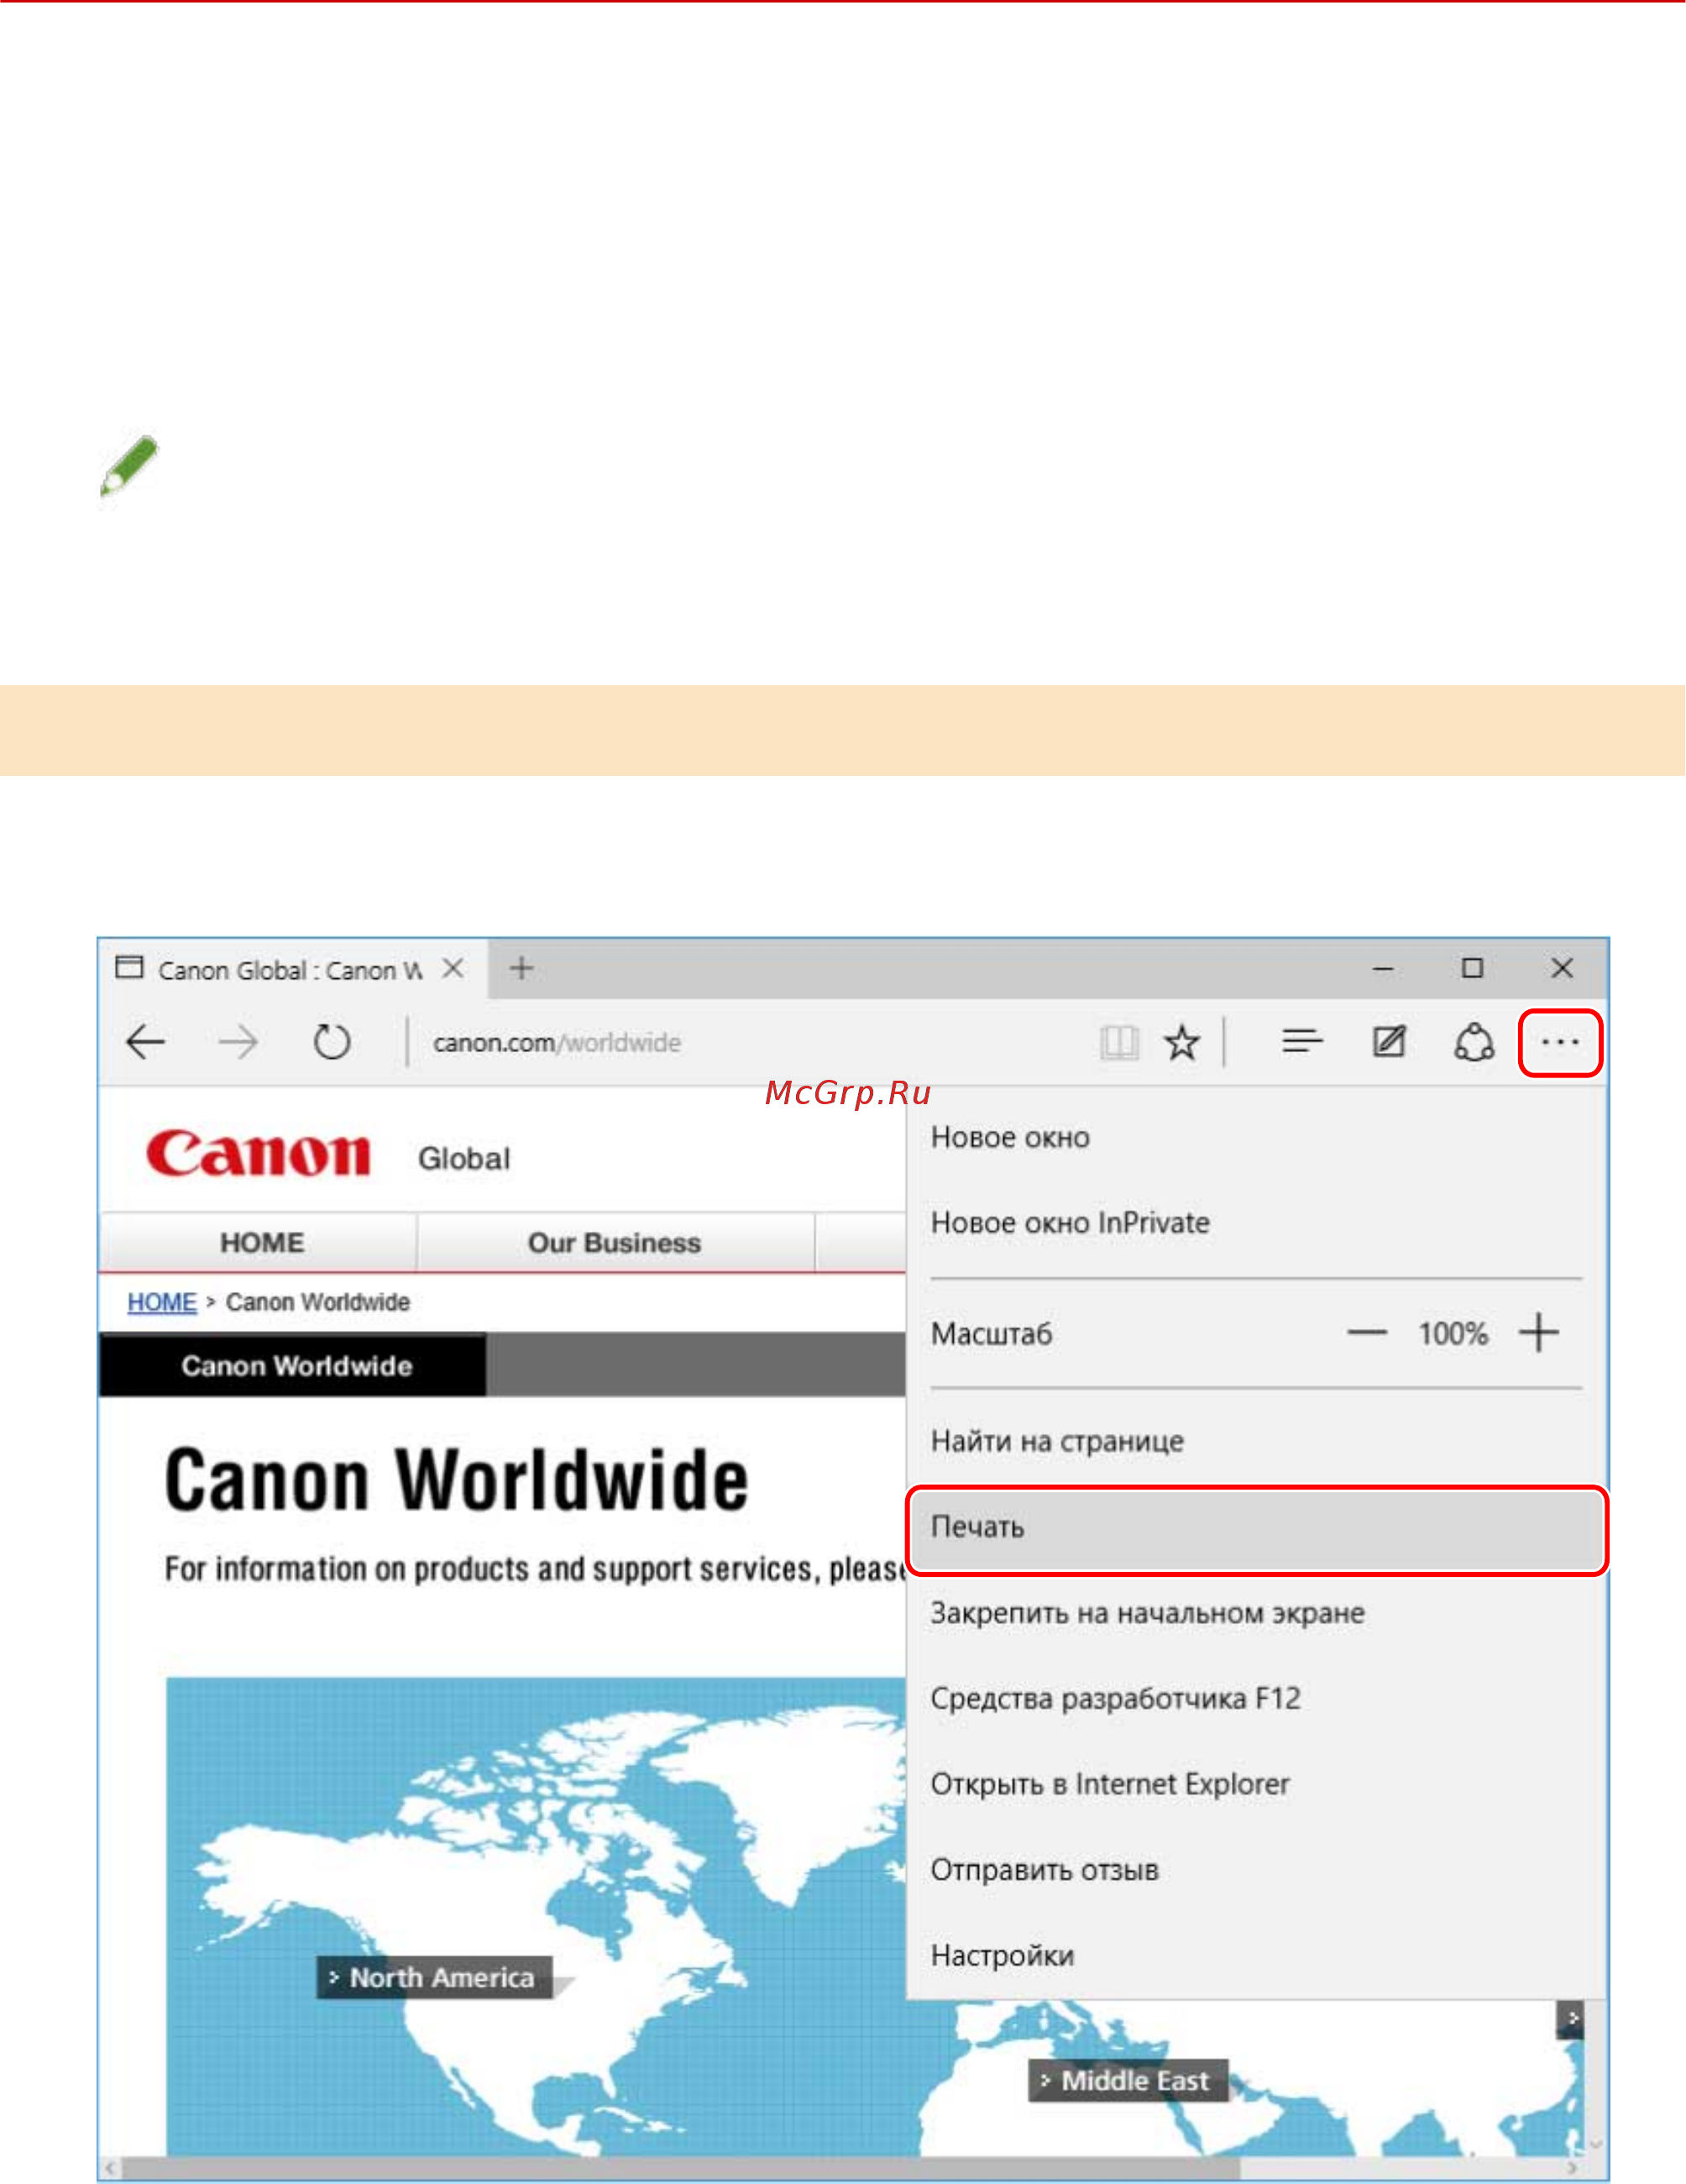Open the More actions ellipsis menu

pos(1560,1043)
